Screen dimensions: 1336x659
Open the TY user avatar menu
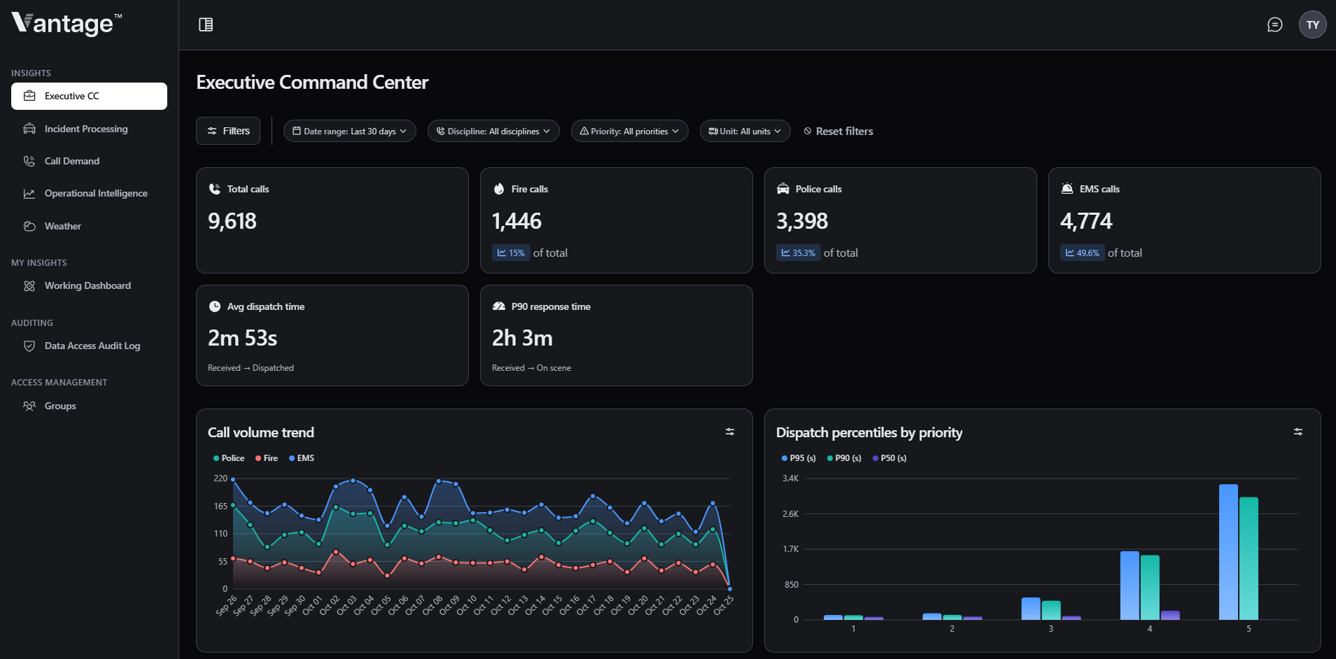click(1313, 24)
